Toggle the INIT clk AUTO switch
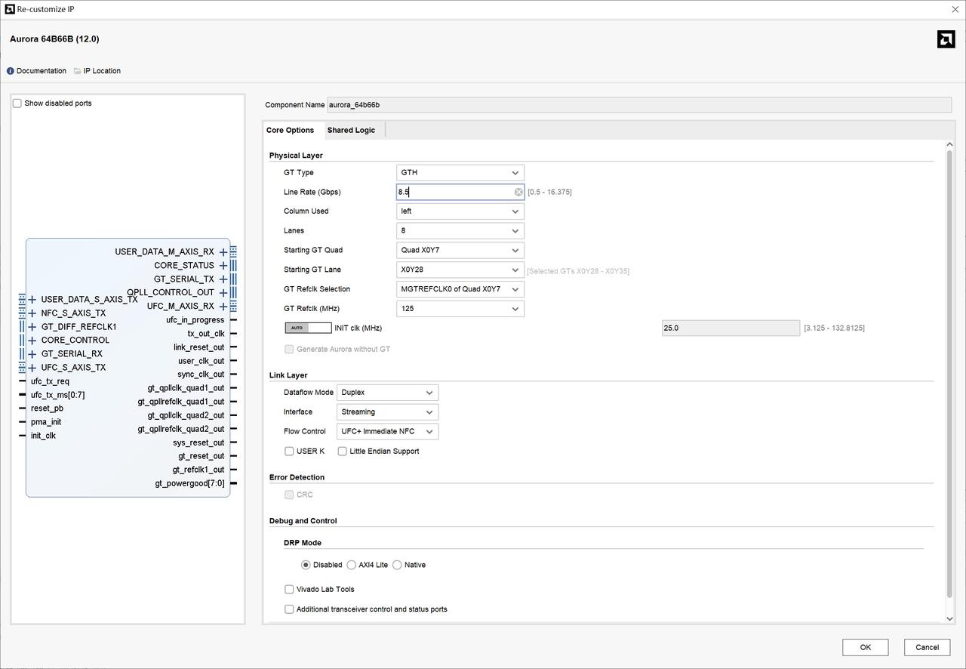 pos(308,328)
